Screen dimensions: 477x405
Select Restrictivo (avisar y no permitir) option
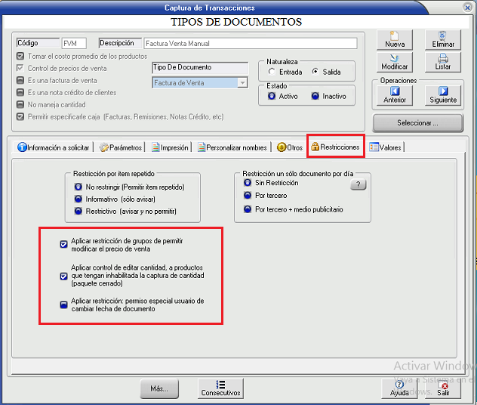(x=78, y=211)
